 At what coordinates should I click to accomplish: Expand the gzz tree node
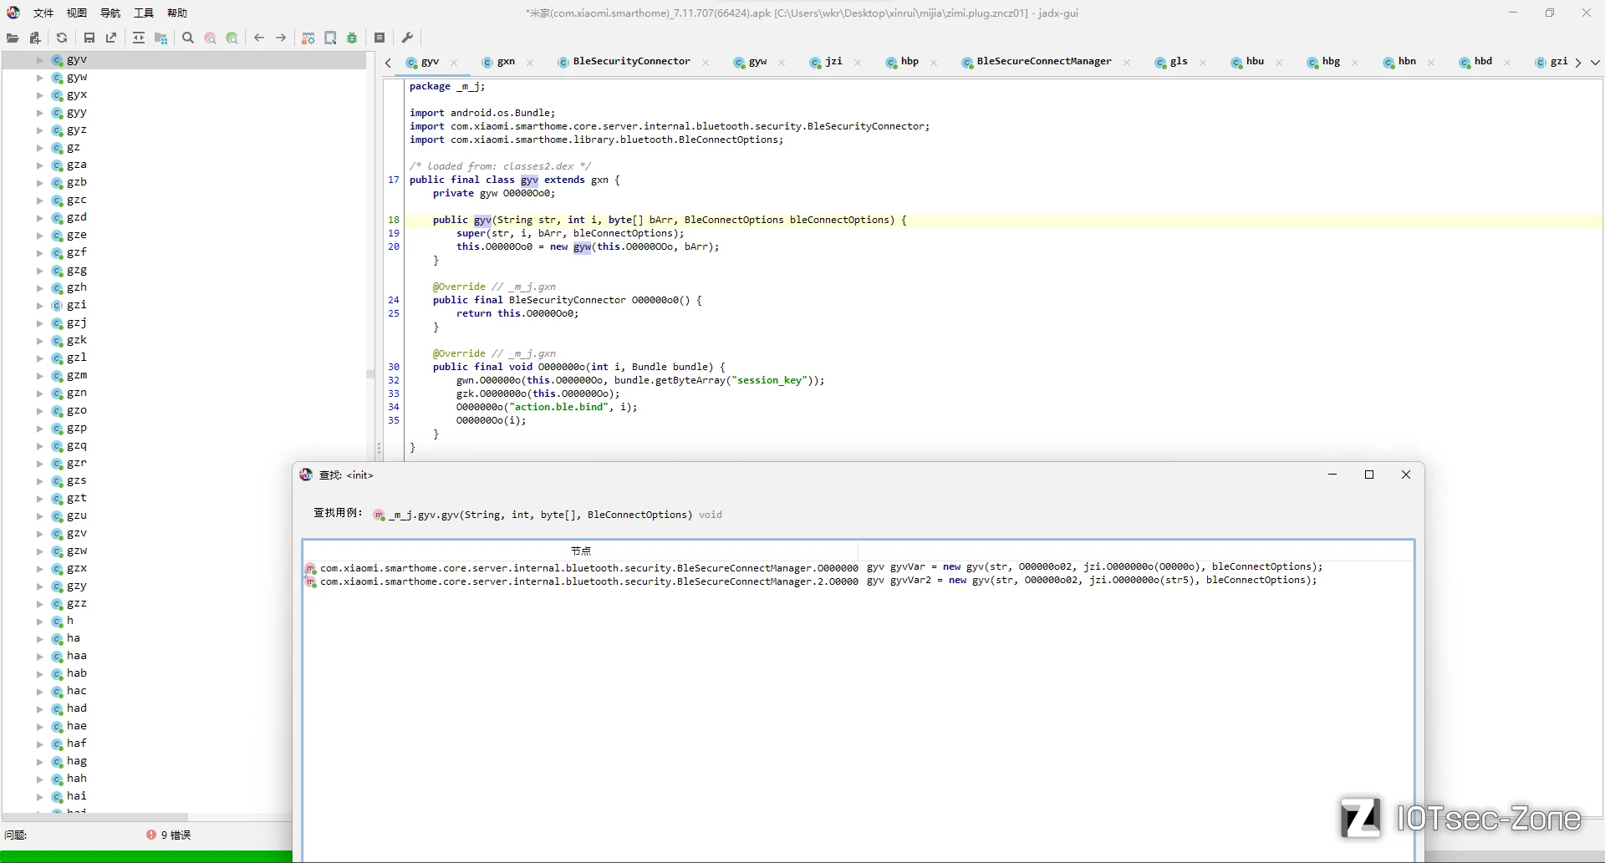pyautogui.click(x=39, y=604)
